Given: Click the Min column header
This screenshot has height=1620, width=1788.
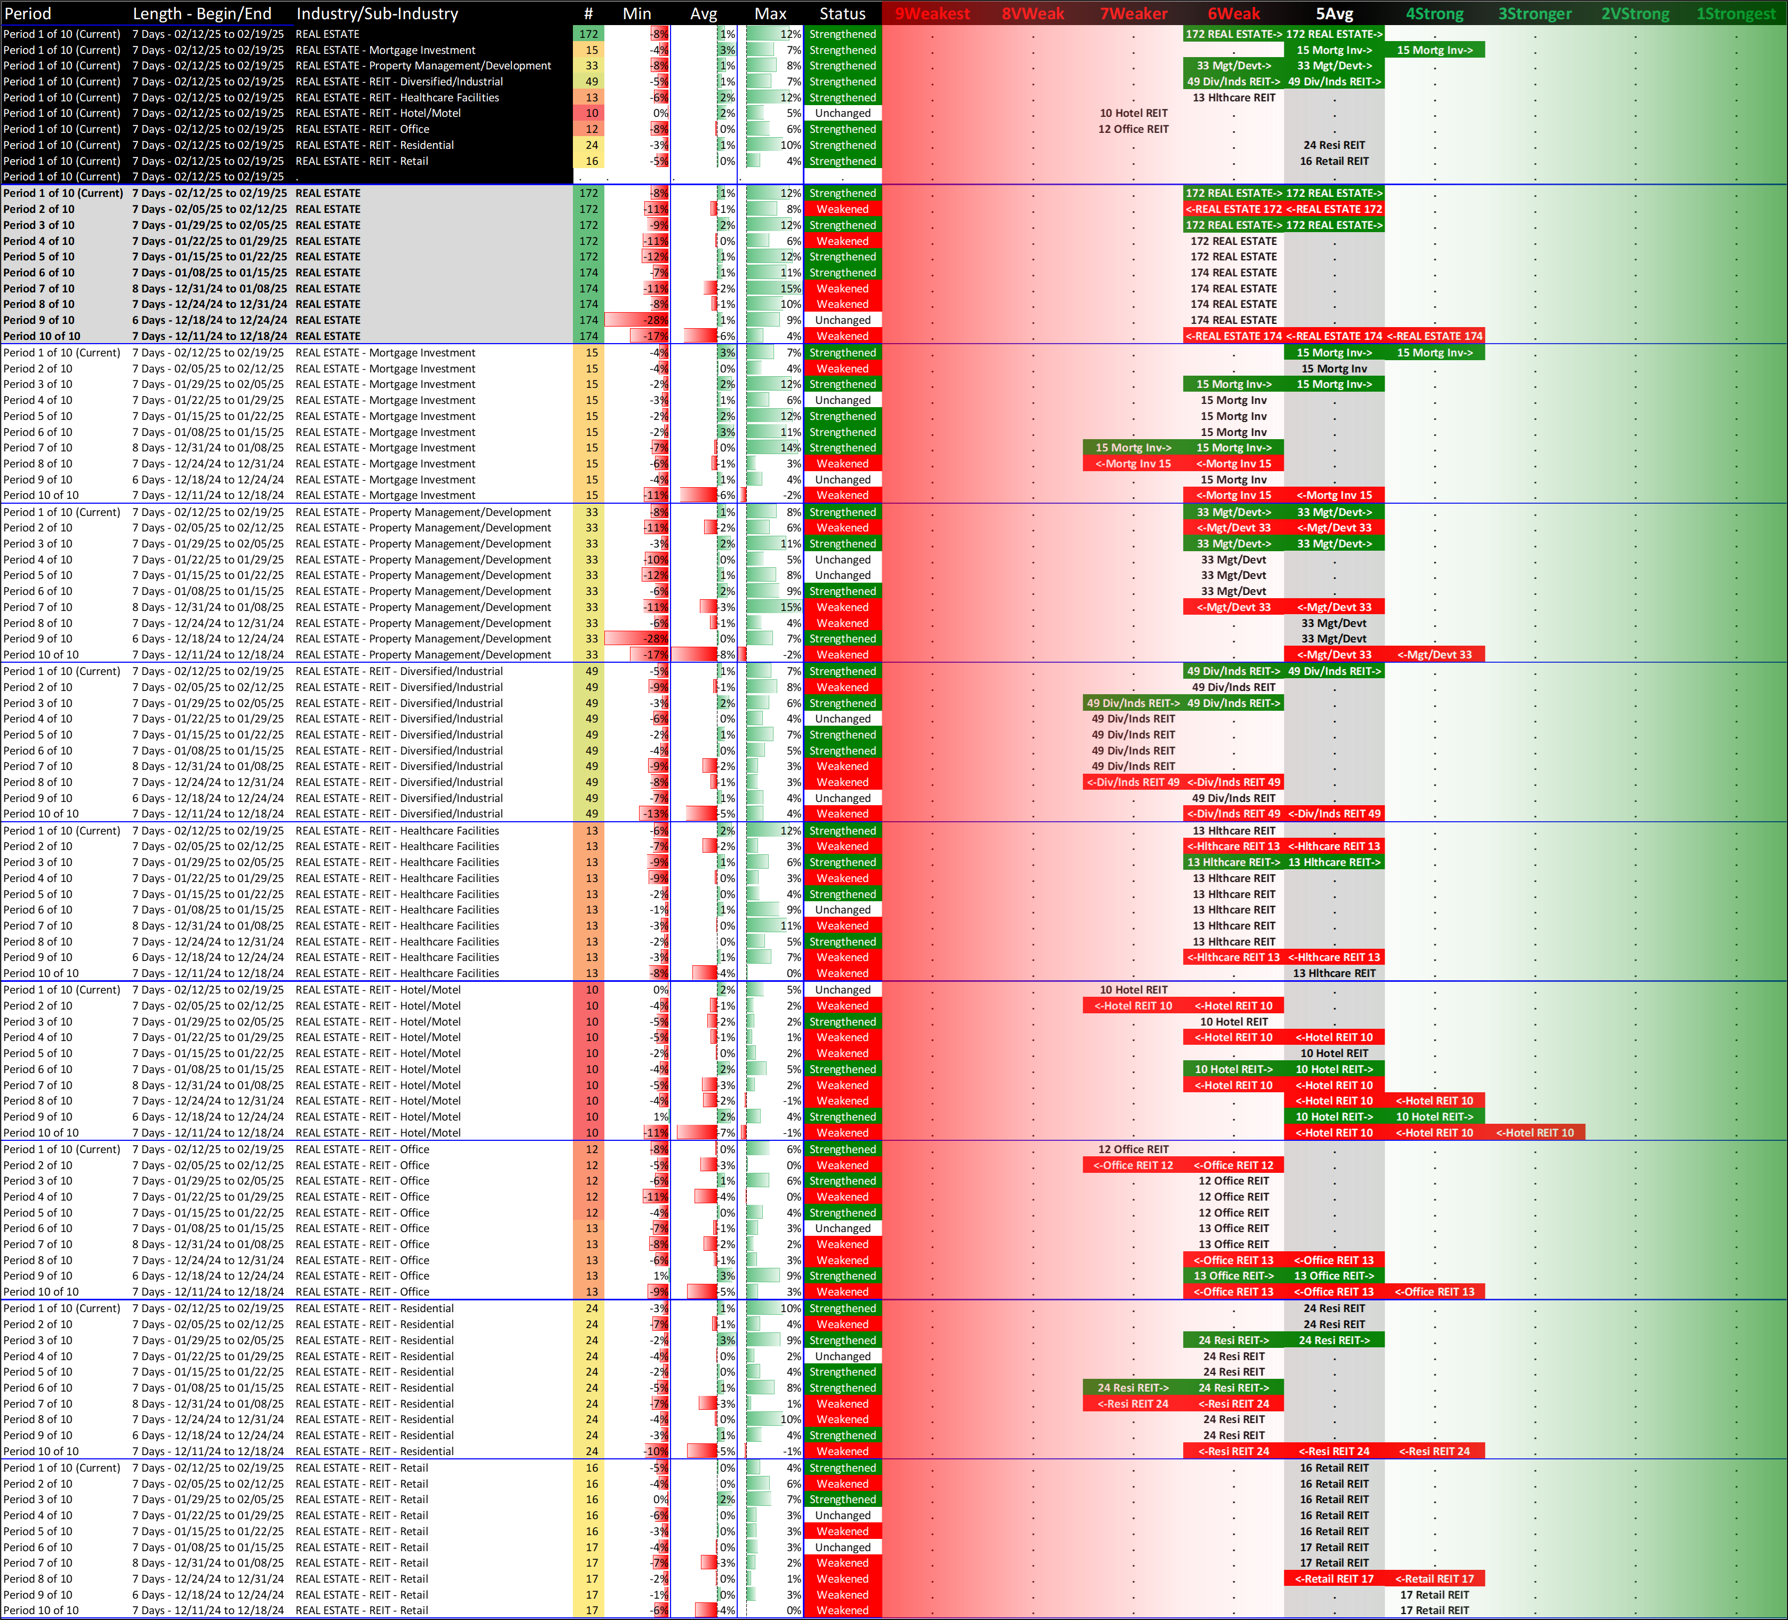Looking at the screenshot, I should 637,13.
